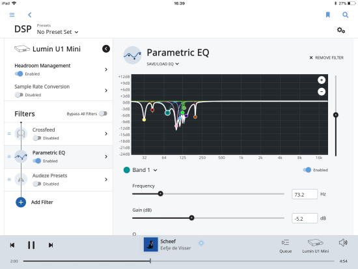Click the Gain slider handle
Screen dimensions: 358x269
click(192, 218)
